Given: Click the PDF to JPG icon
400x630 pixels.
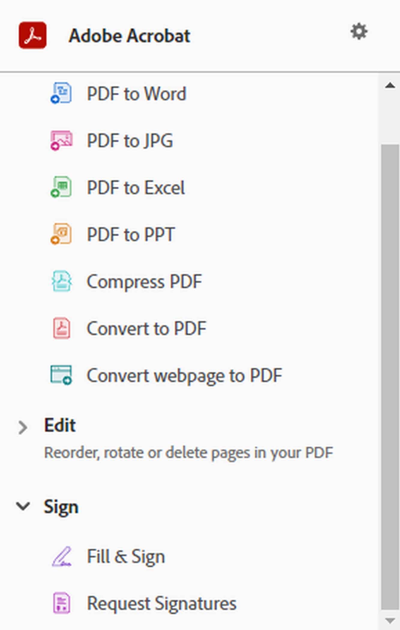Looking at the screenshot, I should (x=61, y=140).
